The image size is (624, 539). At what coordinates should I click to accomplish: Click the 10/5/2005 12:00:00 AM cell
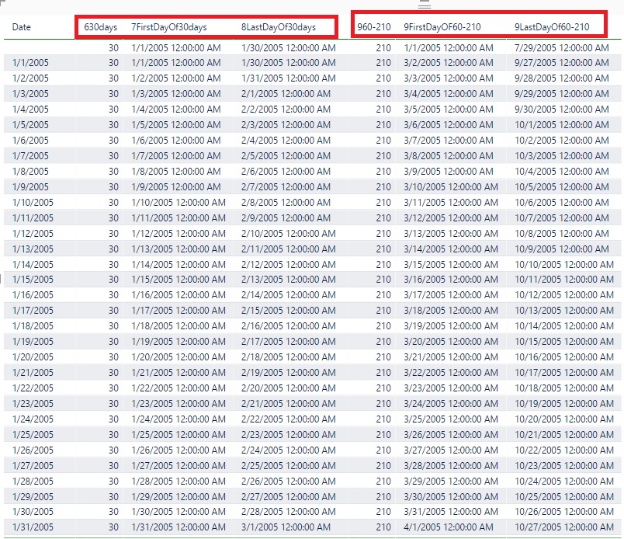coord(561,187)
